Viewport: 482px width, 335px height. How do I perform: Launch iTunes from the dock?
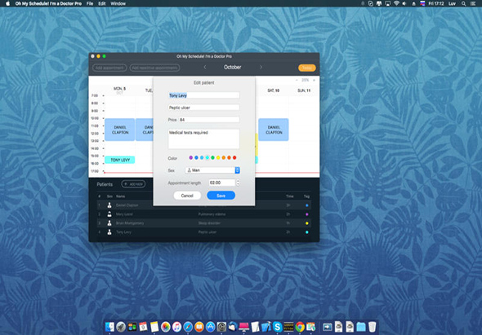(176, 327)
